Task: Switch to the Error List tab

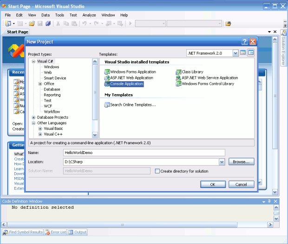Action: click(x=55, y=232)
